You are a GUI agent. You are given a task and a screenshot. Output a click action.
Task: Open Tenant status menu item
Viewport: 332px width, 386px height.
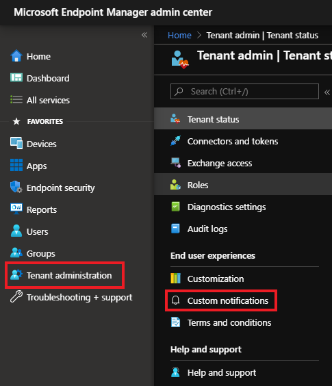(243, 119)
